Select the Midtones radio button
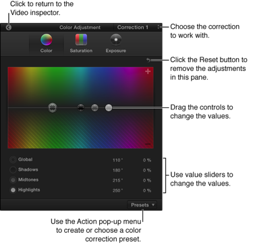 click(x=13, y=180)
